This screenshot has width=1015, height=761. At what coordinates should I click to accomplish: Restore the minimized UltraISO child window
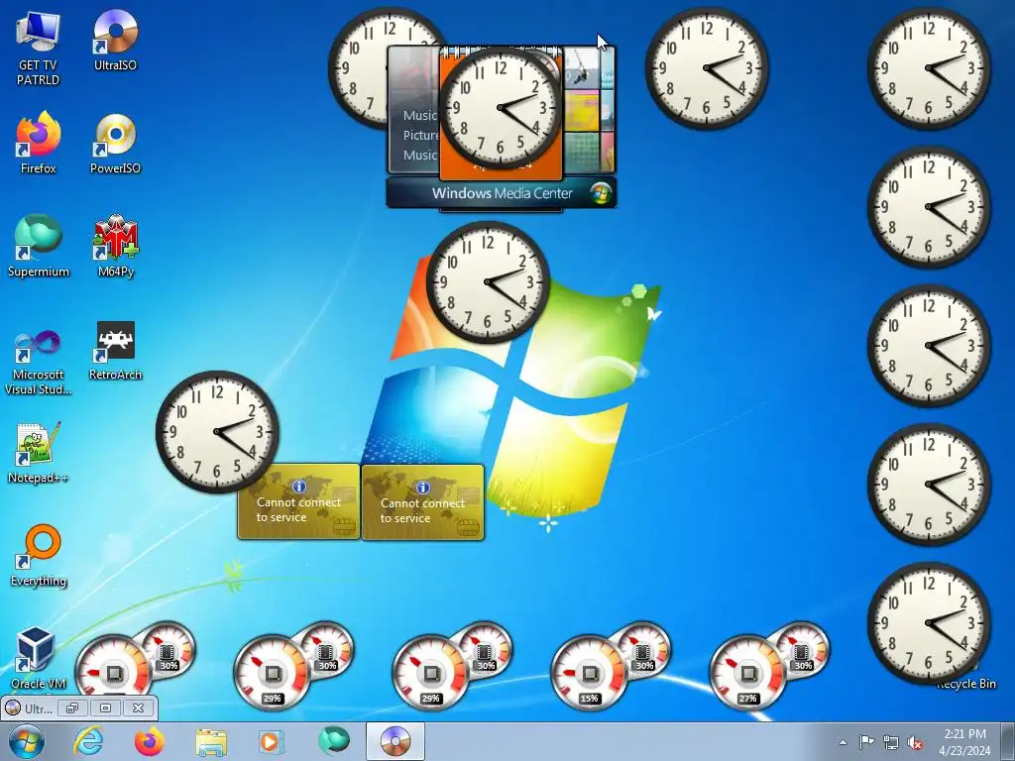(71, 707)
